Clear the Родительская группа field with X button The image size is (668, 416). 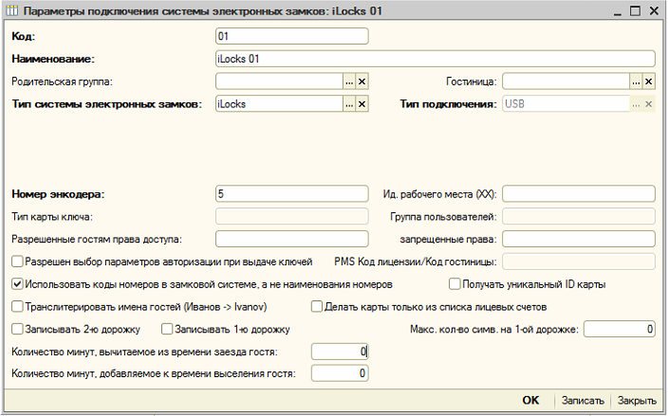point(362,81)
